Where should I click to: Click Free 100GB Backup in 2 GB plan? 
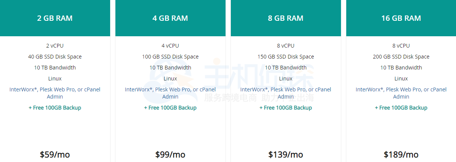[55, 108]
